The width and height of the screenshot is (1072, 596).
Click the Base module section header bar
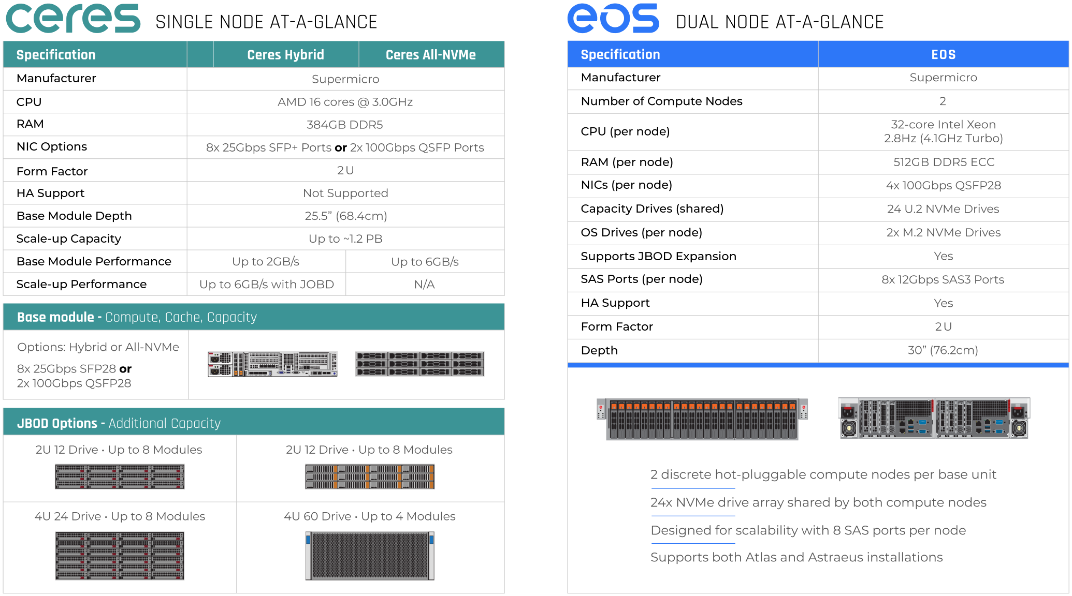pyautogui.click(x=254, y=317)
